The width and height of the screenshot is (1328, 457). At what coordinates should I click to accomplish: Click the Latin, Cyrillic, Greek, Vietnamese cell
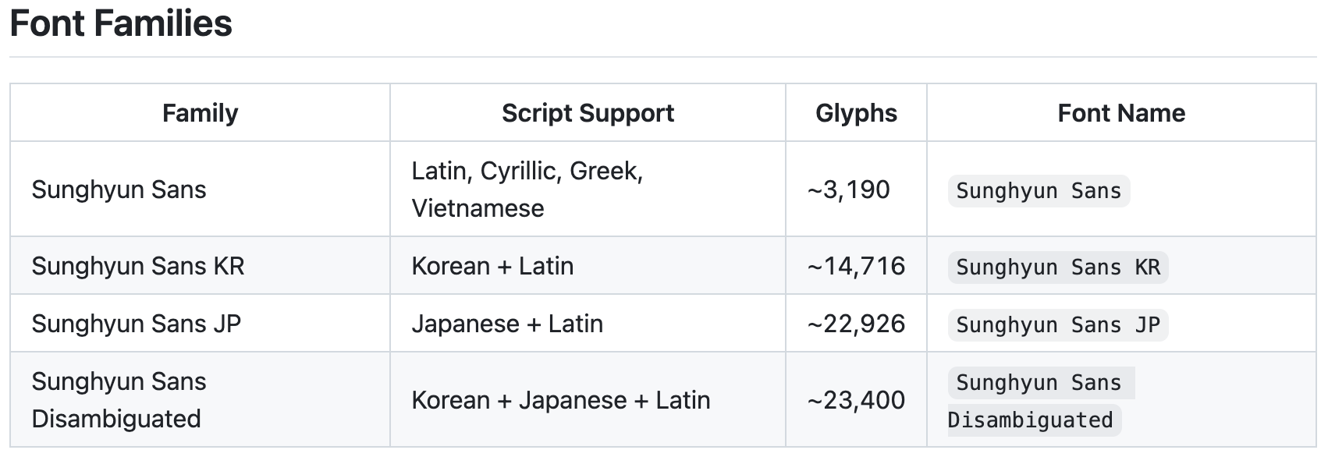tap(588, 190)
